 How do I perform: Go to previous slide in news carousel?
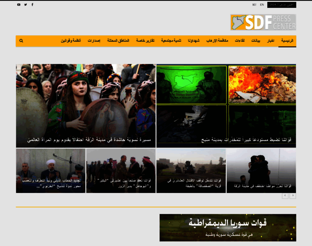(x=285, y=196)
